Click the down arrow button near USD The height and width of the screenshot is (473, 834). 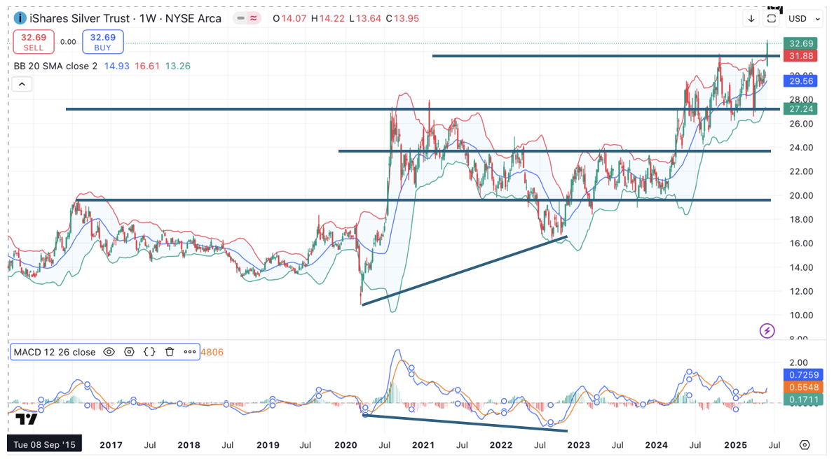(752, 19)
